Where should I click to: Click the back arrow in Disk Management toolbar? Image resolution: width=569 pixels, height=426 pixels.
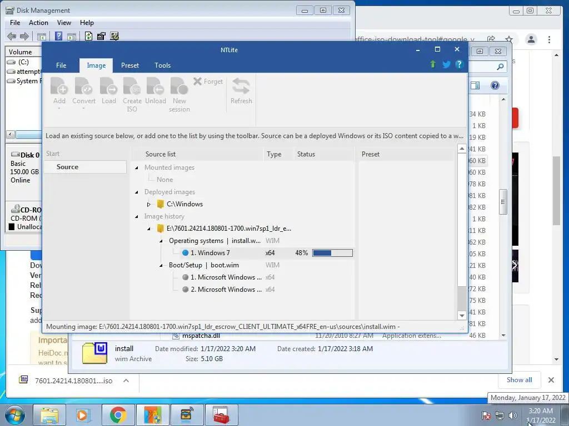click(x=12, y=36)
